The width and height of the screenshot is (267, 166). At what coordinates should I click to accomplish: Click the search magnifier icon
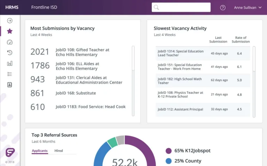(156, 7)
